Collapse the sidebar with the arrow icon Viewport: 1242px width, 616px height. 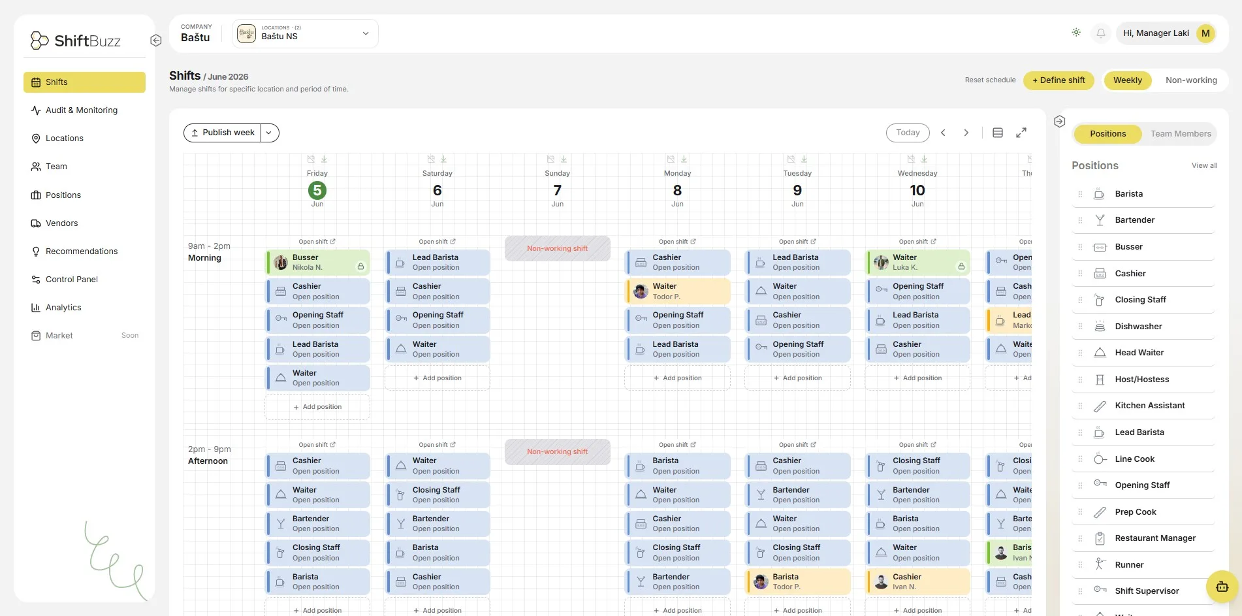point(155,41)
